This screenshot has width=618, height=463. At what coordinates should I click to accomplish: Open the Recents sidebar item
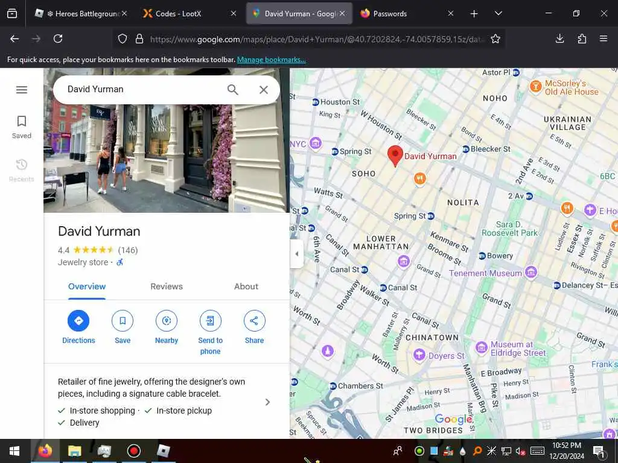pos(22,171)
